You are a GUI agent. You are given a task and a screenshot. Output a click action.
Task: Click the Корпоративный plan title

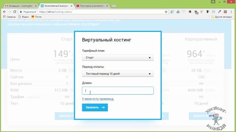(201, 39)
